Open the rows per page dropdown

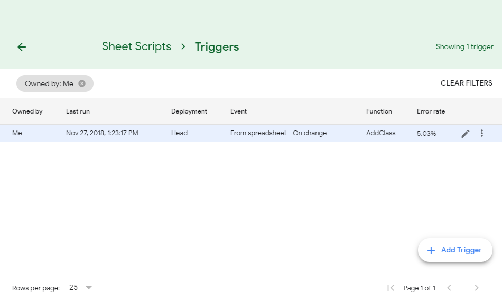coord(88,288)
